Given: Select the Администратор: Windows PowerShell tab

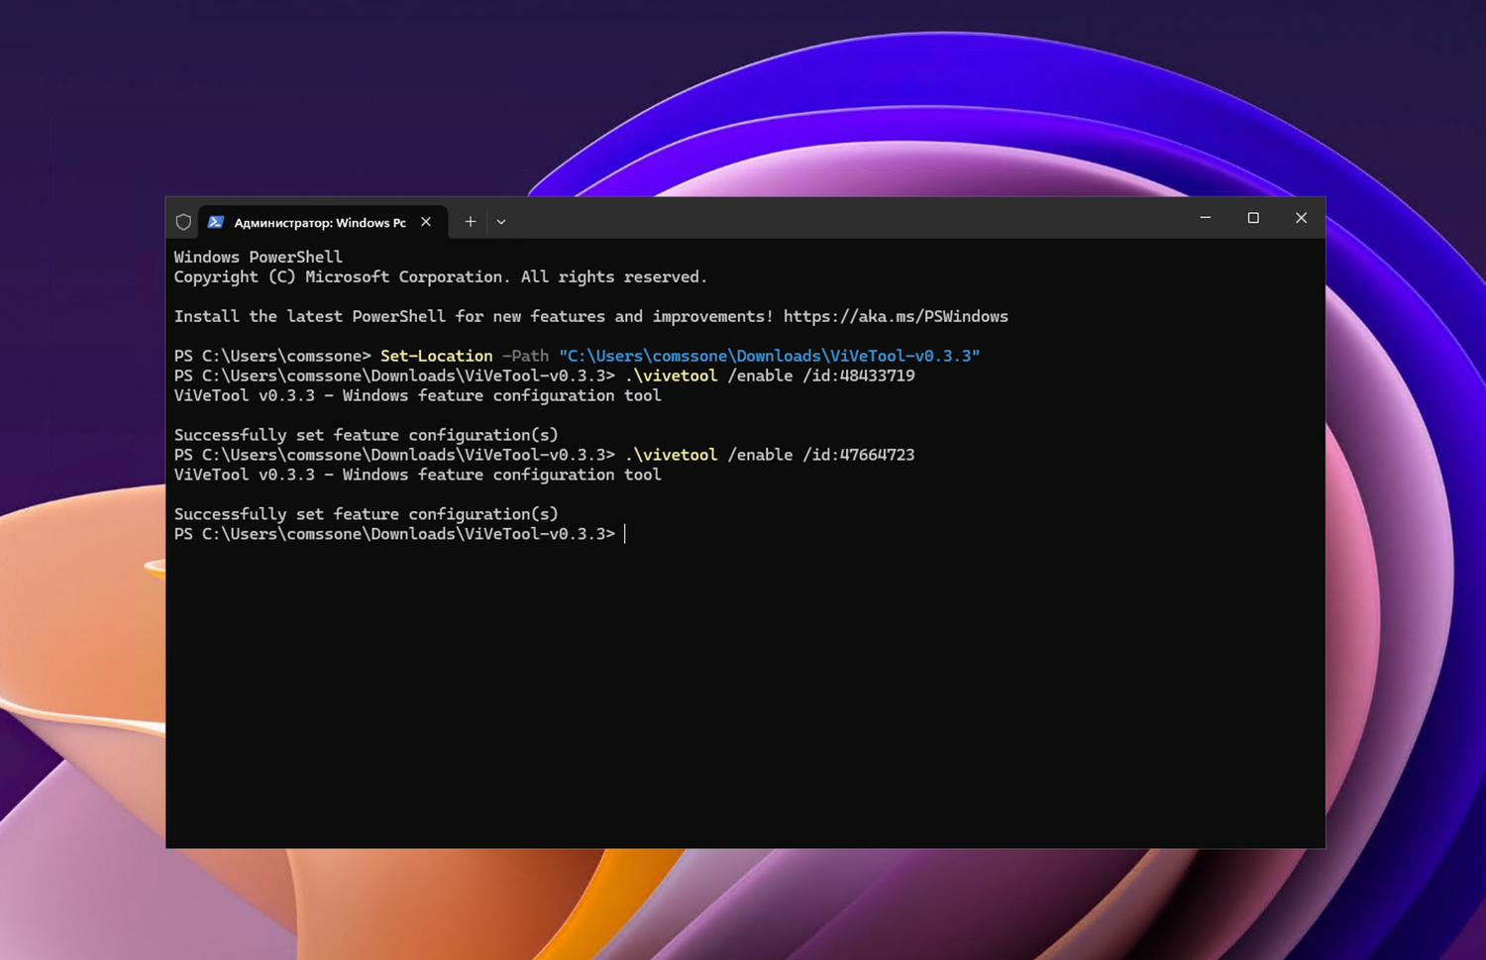Looking at the screenshot, I should (322, 222).
